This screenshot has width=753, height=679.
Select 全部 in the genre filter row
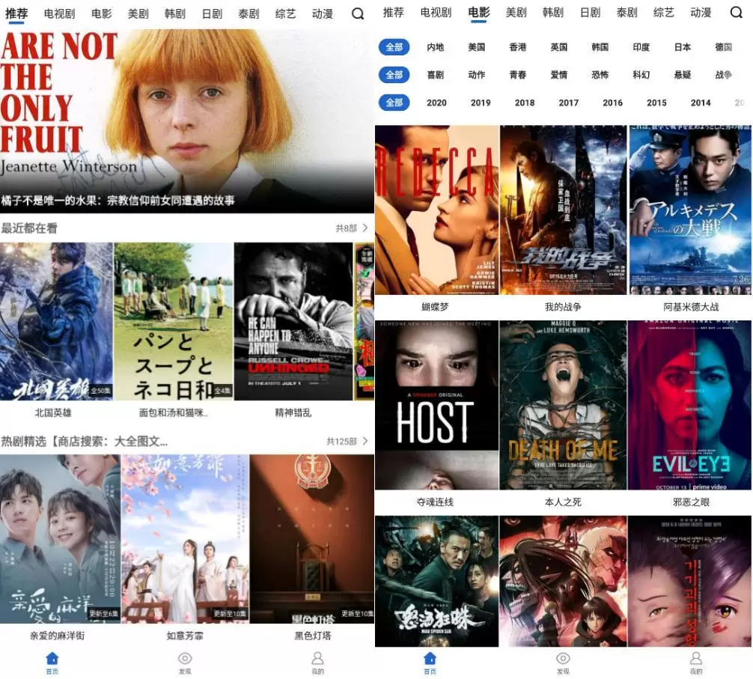pyautogui.click(x=394, y=75)
